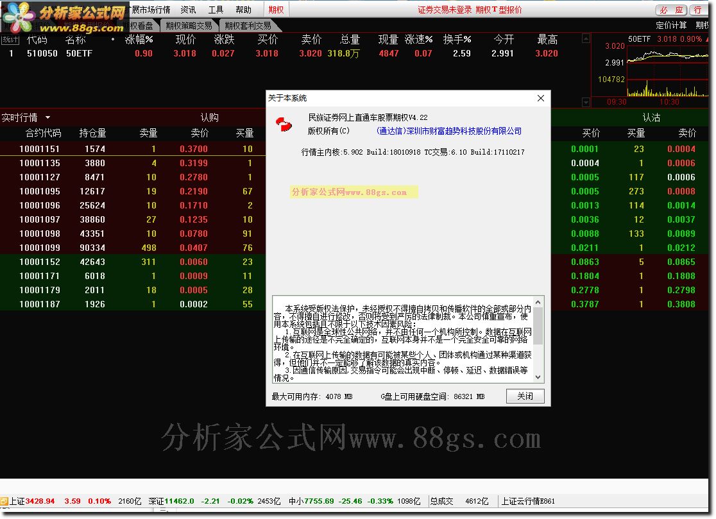Open the 工具 menu
This screenshot has width=716, height=519.
point(216,10)
